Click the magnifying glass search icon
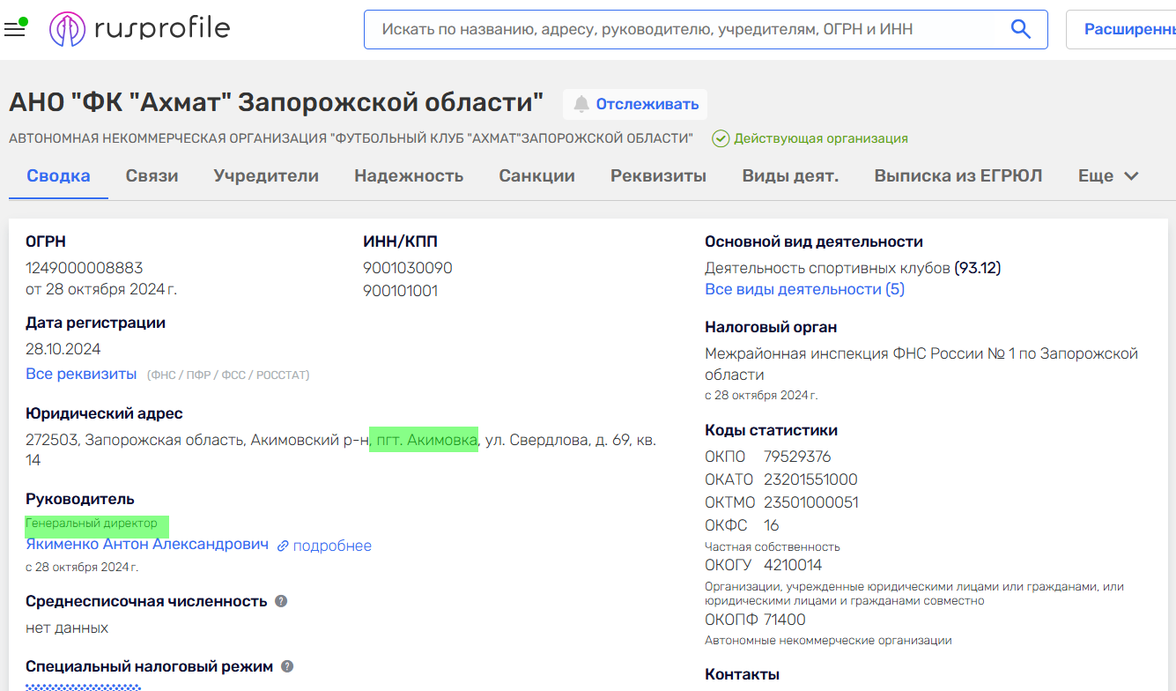This screenshot has width=1176, height=691. 1020,29
